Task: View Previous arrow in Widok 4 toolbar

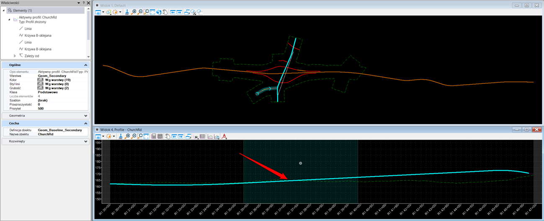Action: tap(174, 136)
